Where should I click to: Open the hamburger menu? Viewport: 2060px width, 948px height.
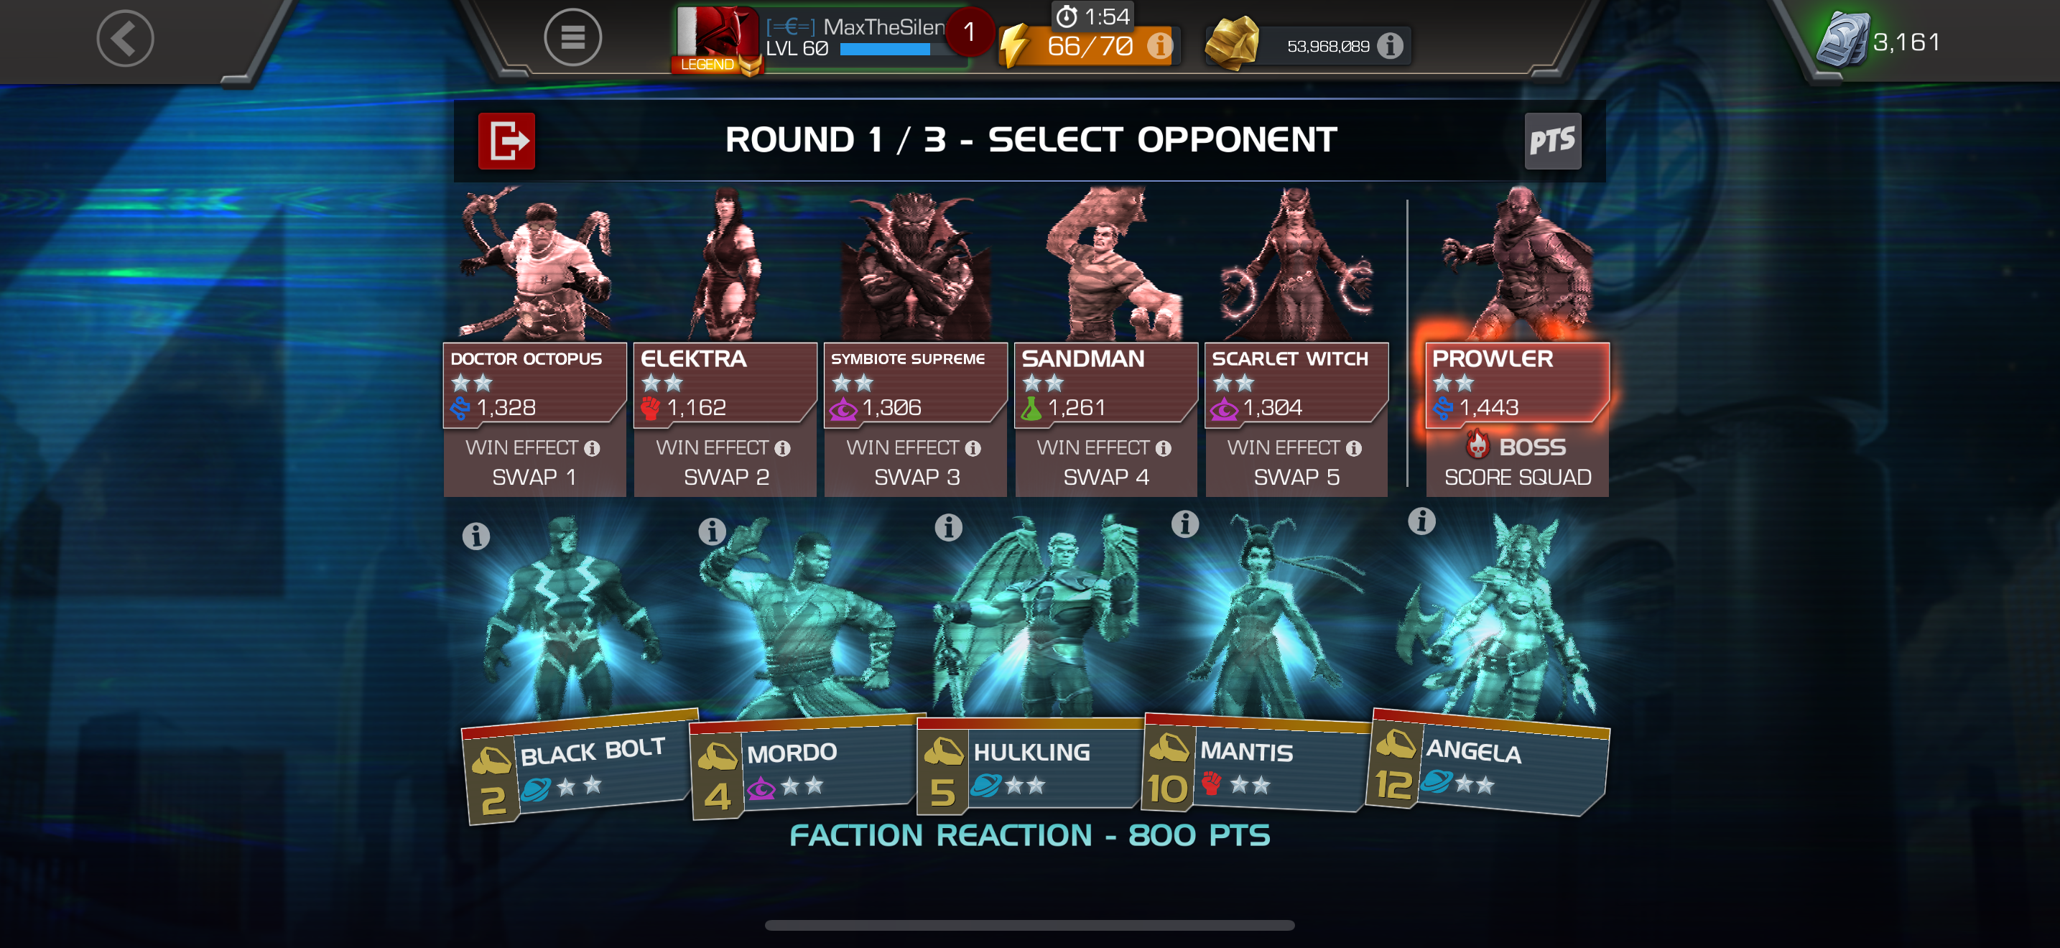point(572,37)
